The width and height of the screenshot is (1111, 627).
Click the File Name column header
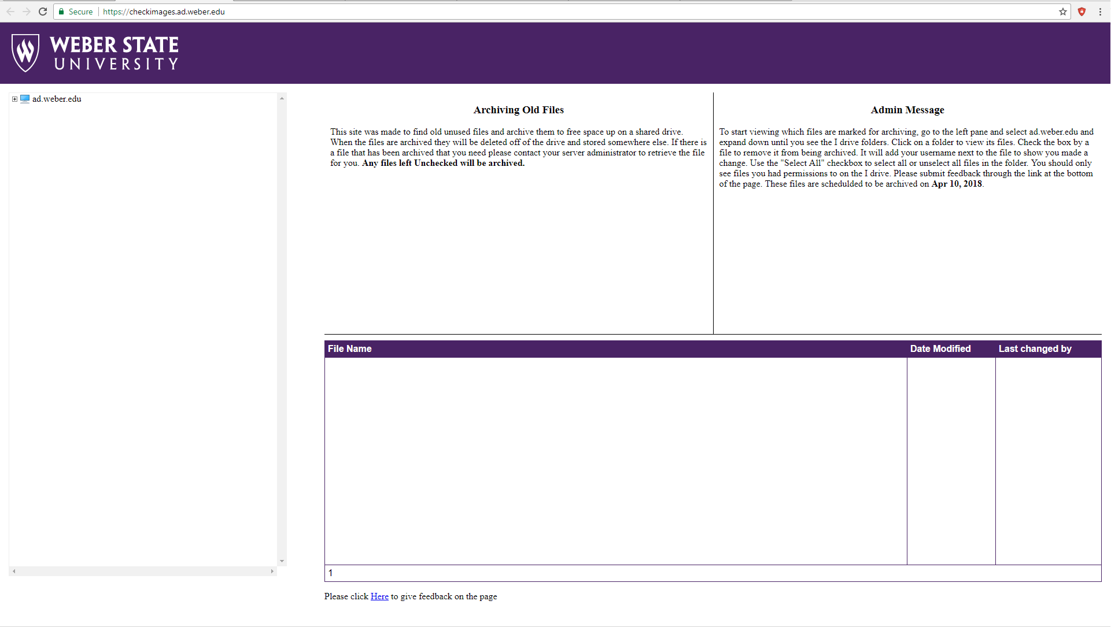[349, 348]
